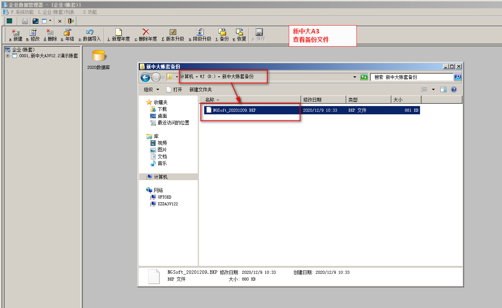Open the folder icon dropdown in address bar
The image size is (502, 308).
(177, 77)
